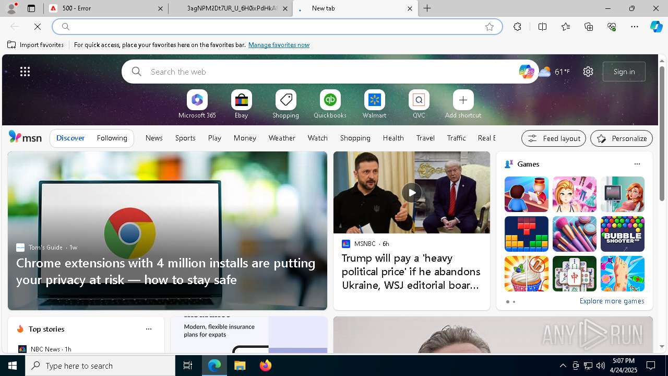Open the Windows Start menu
The height and width of the screenshot is (376, 668).
tap(13, 366)
